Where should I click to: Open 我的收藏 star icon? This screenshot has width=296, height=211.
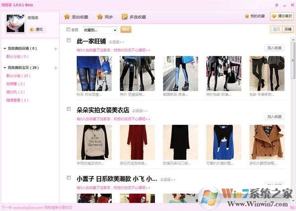(247, 16)
